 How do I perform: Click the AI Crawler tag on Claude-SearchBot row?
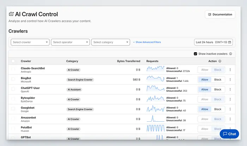coord(73,70)
